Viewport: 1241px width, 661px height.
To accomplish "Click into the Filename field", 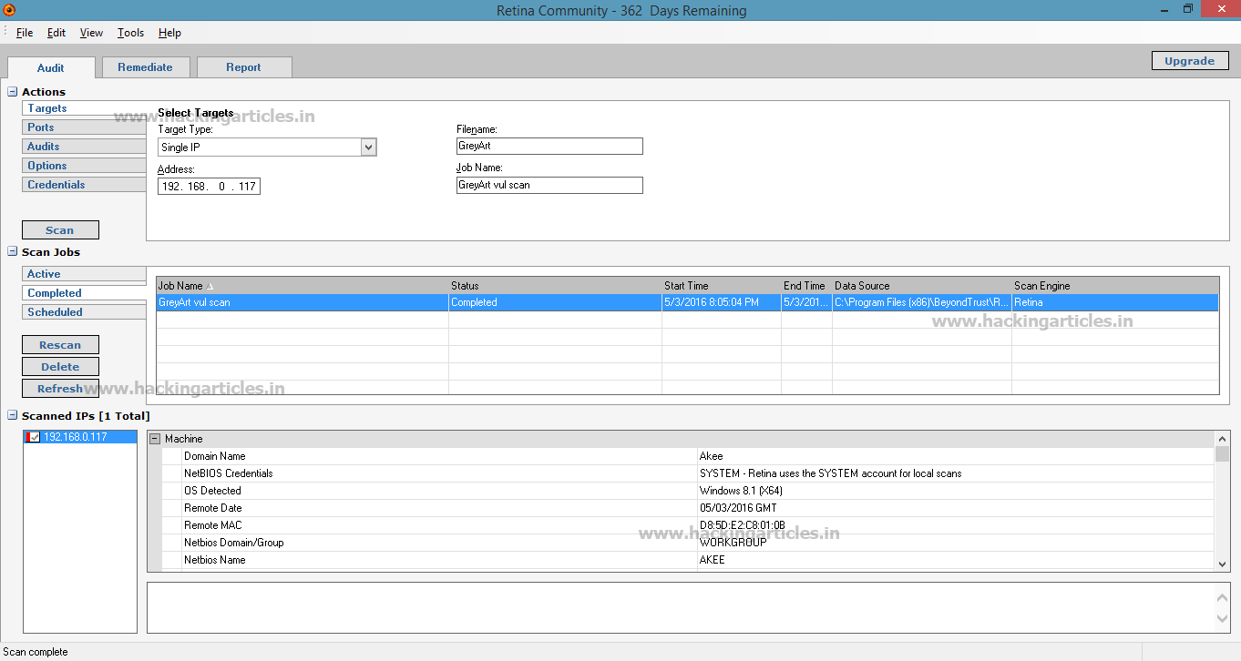I will pyautogui.click(x=549, y=146).
